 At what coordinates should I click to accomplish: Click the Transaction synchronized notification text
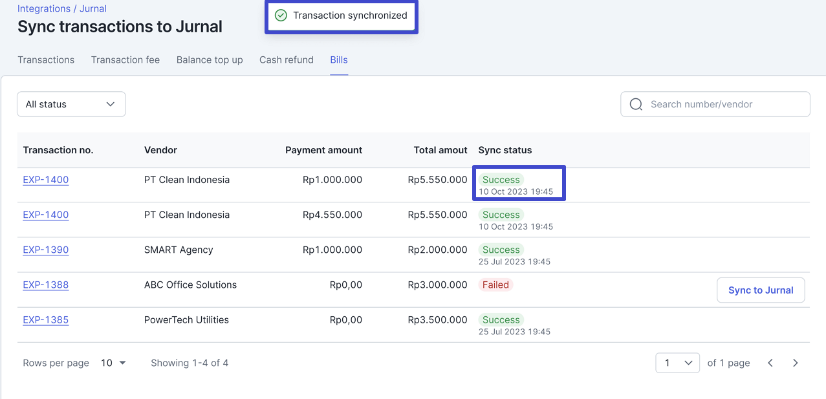tap(350, 16)
